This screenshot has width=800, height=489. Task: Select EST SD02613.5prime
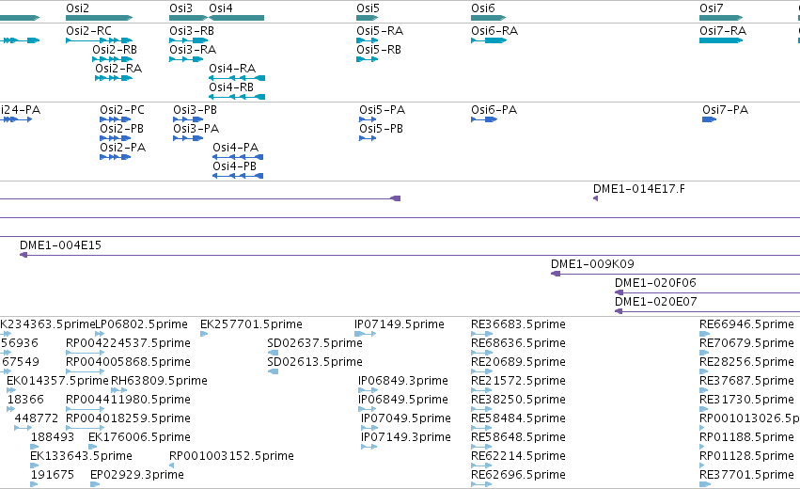pos(273,371)
